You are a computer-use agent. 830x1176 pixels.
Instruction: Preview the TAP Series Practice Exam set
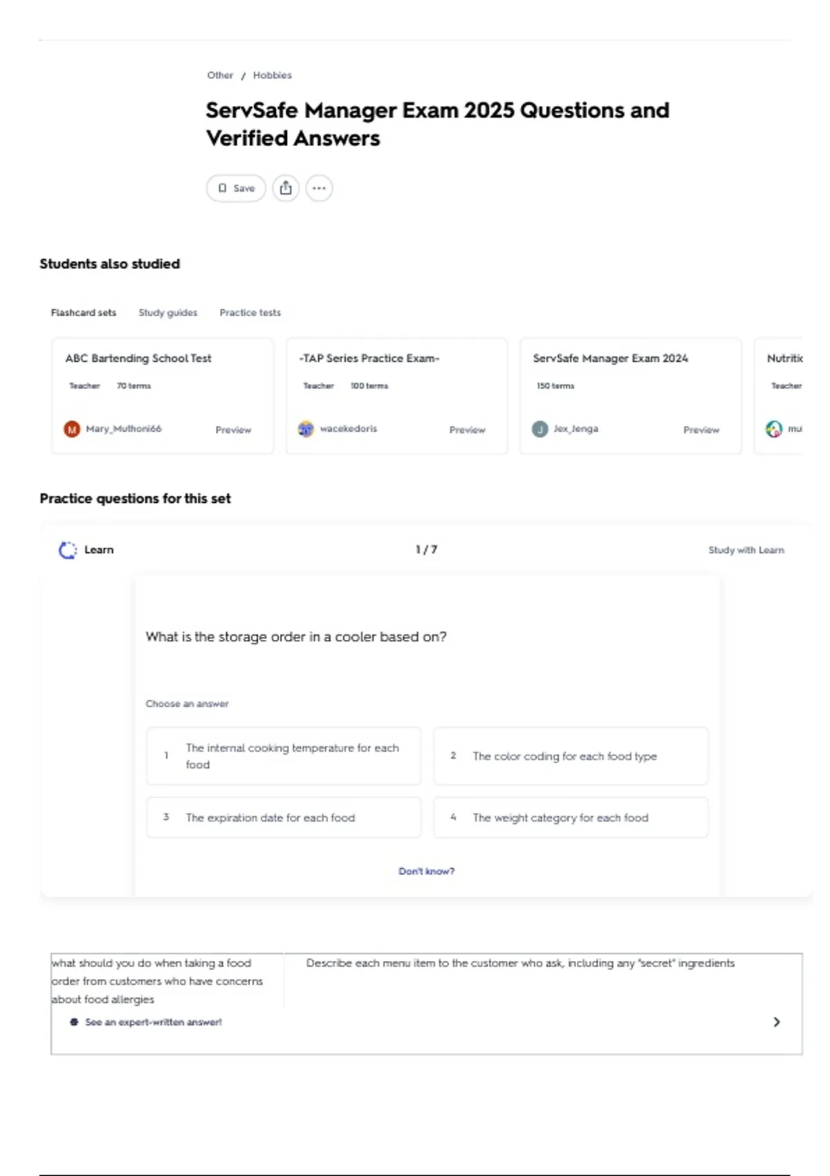click(468, 430)
